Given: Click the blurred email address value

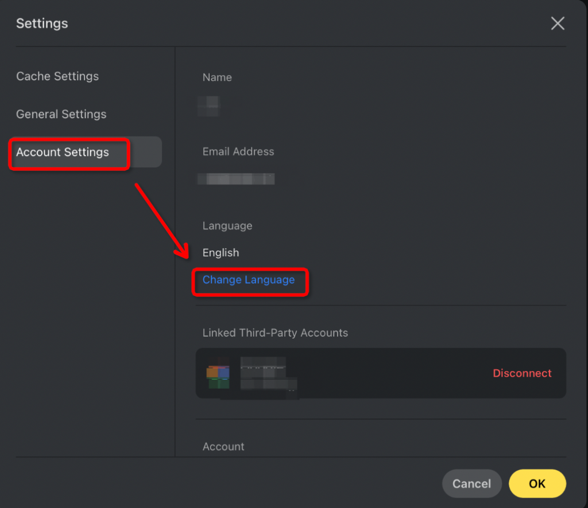Looking at the screenshot, I should 235,179.
